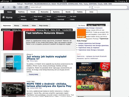Open Kolejny tajemniczy kod Orange link
Image resolution: width=129 pixels, height=97 pixels.
tap(89, 43)
